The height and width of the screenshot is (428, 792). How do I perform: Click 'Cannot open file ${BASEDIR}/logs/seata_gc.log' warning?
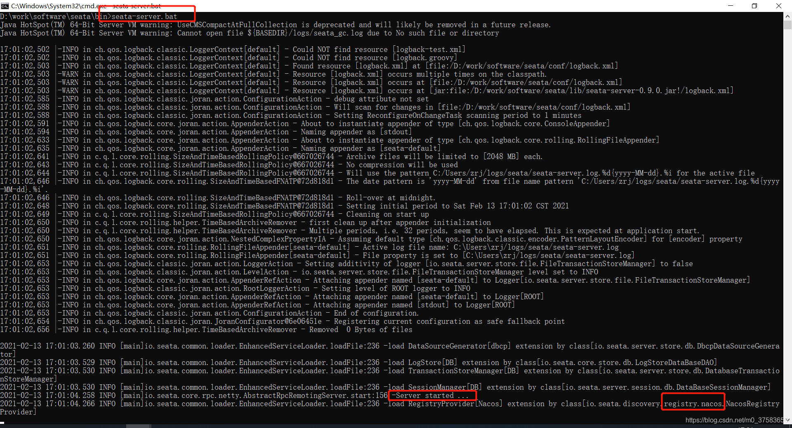pyautogui.click(x=270, y=33)
